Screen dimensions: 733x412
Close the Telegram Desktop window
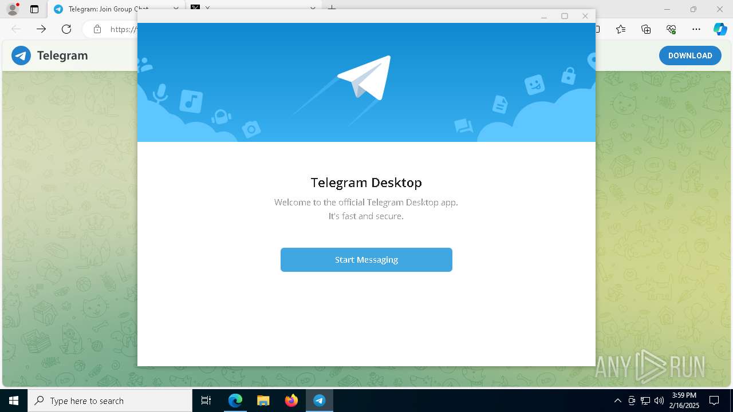(585, 16)
